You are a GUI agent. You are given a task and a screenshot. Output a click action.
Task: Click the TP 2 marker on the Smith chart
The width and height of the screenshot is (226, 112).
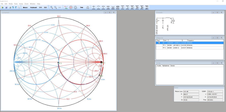pyautogui.click(x=99, y=75)
